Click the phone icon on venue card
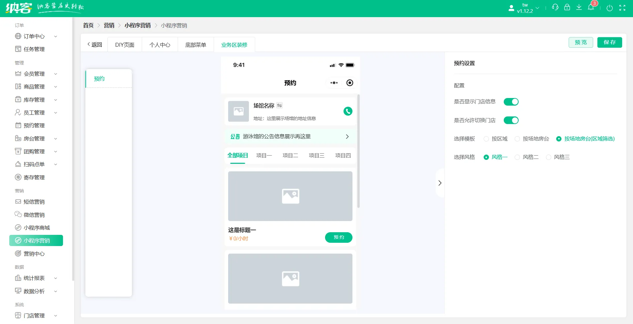 click(348, 111)
